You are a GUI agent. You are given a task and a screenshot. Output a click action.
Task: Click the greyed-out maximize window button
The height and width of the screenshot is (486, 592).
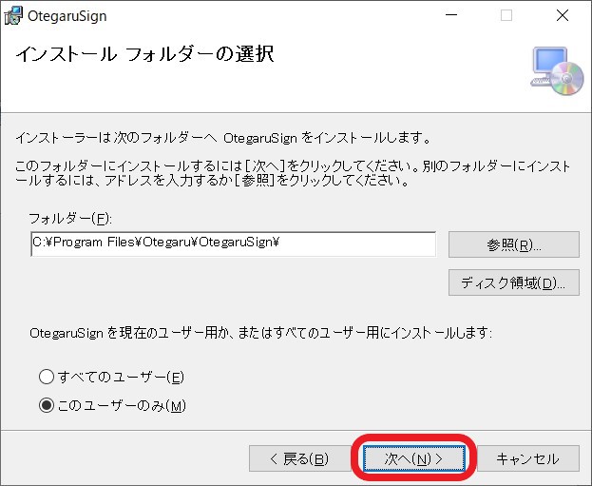pyautogui.click(x=506, y=16)
